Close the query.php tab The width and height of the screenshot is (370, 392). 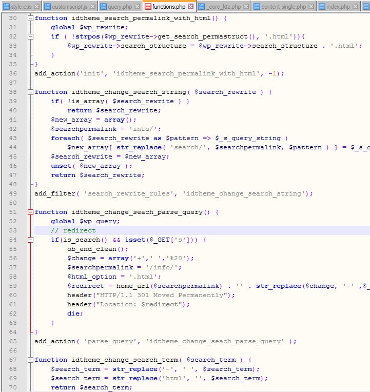137,7
